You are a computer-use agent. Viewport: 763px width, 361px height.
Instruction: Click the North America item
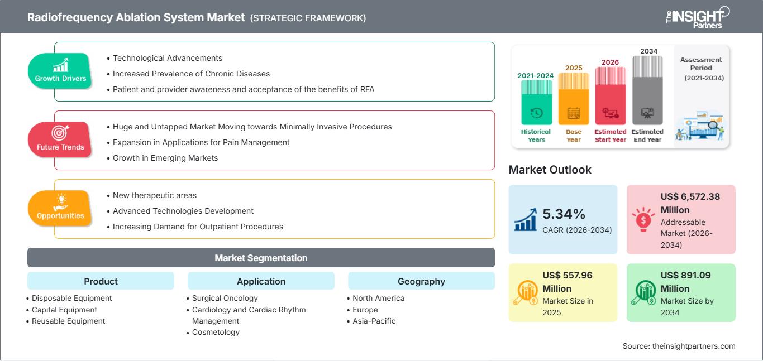pyautogui.click(x=379, y=298)
